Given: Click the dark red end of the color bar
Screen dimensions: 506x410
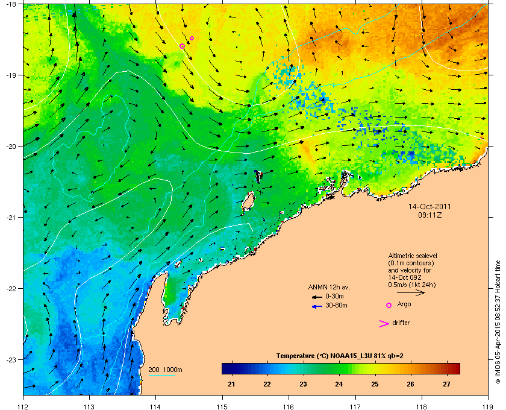Looking at the screenshot, I should [455, 368].
